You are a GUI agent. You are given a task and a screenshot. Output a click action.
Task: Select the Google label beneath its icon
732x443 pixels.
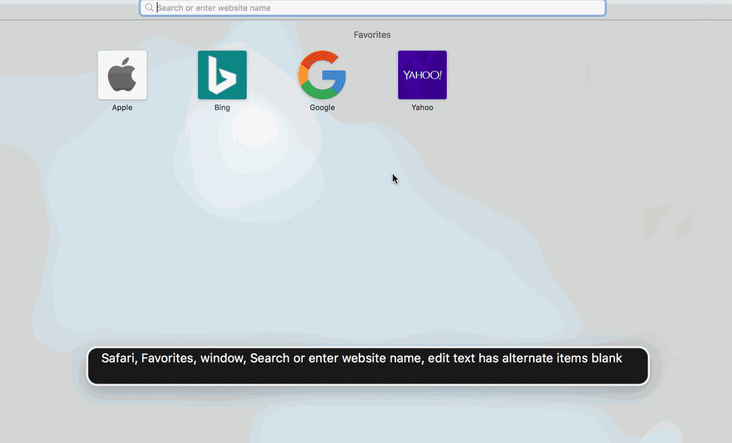pyautogui.click(x=322, y=107)
